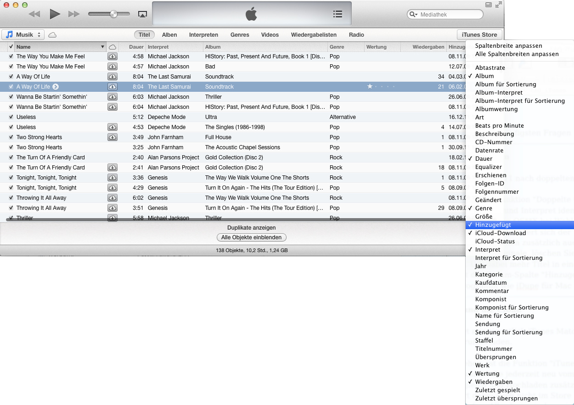Choose Alle Spaltenbreiten anpassen
The width and height of the screenshot is (574, 405).
tap(520, 54)
